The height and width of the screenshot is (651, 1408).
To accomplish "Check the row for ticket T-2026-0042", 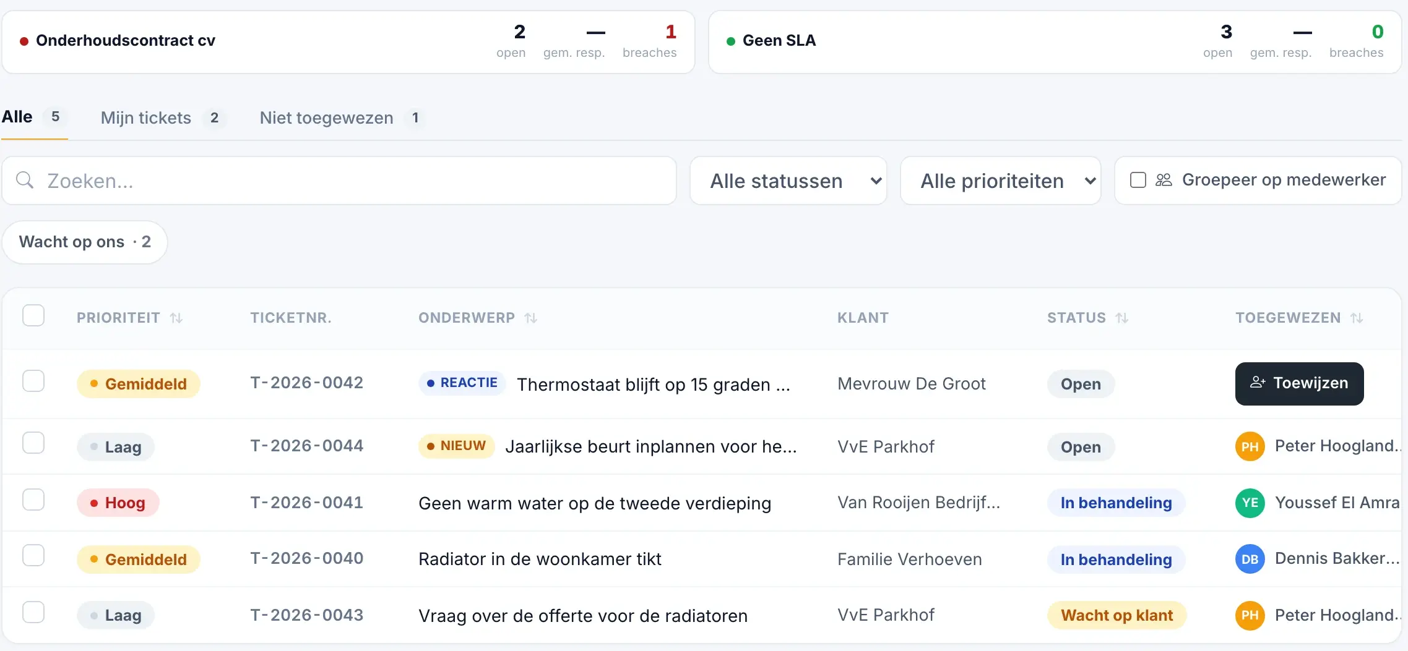I will 33,381.
